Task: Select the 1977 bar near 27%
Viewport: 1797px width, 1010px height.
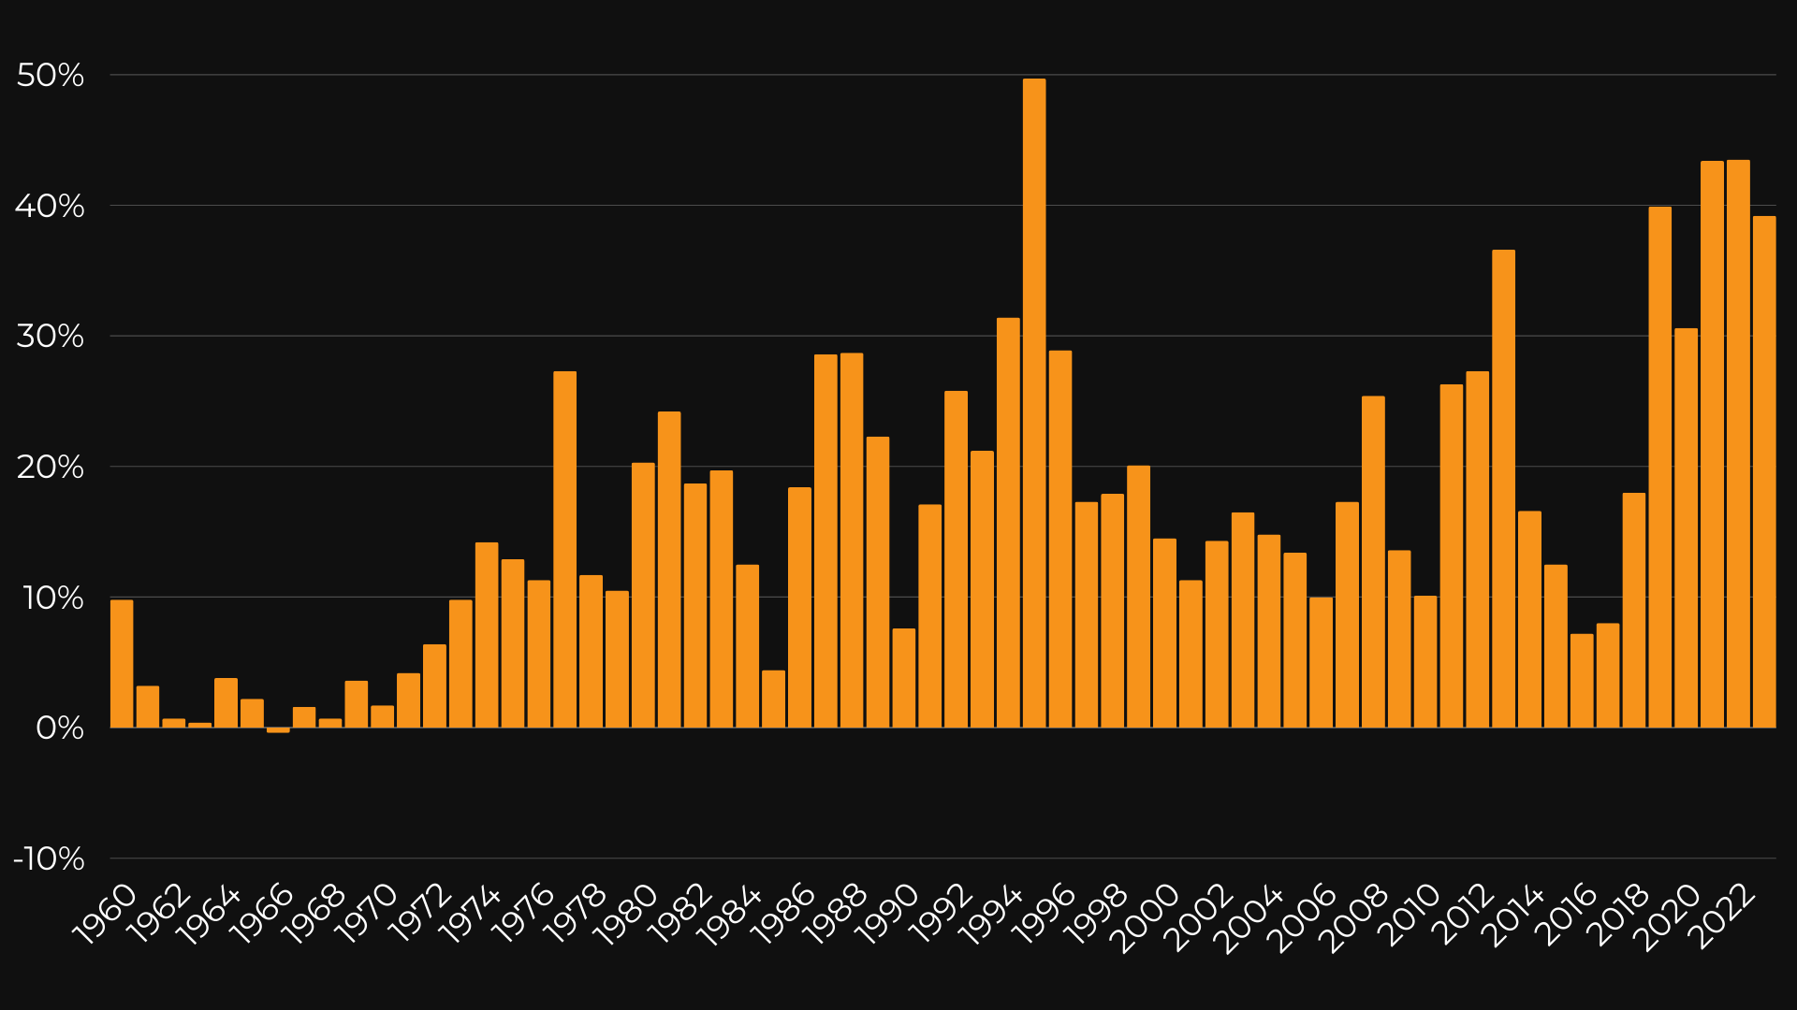Action: click(x=564, y=550)
